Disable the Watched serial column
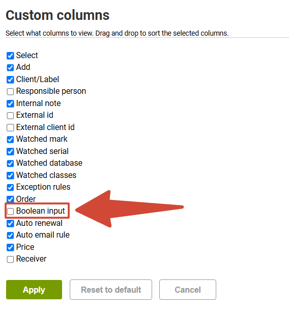Image resolution: width=289 pixels, height=309 pixels. (10, 151)
